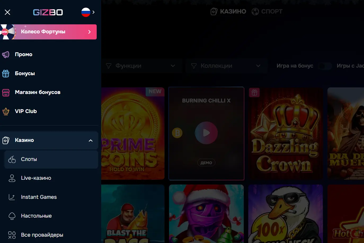
Task: Open language selector with Russian flag
Action: tap(86, 12)
